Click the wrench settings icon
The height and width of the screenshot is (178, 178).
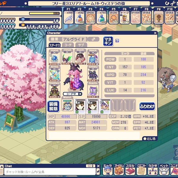coord(173,3)
